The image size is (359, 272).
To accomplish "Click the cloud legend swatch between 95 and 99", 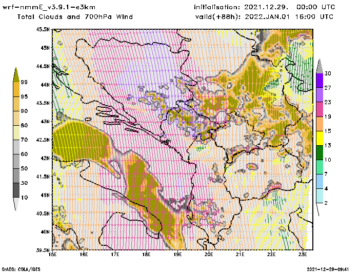I will pos(16,89).
